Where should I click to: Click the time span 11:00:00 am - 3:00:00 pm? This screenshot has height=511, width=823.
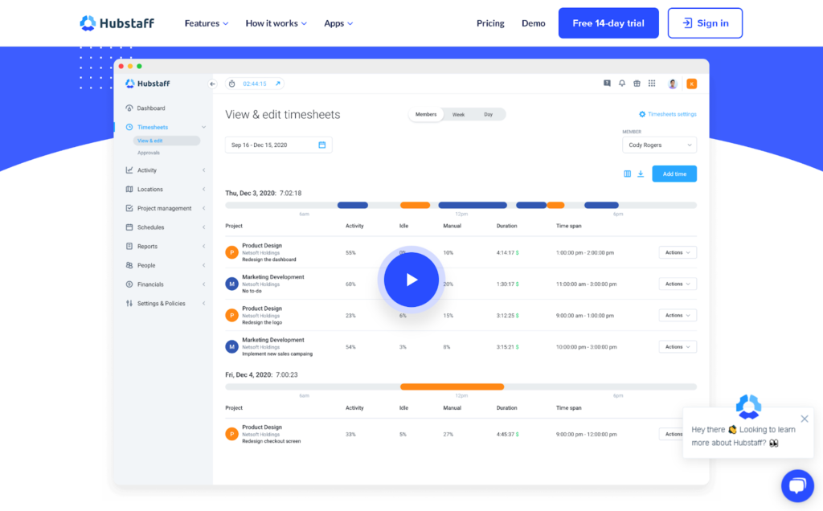pos(586,284)
